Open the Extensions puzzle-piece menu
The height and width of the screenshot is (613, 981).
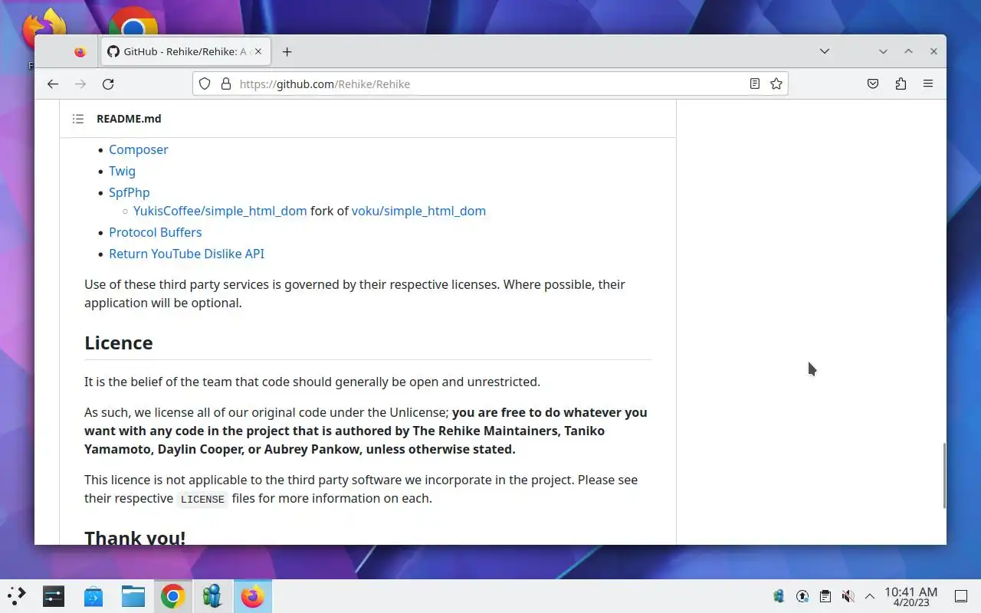tap(901, 84)
